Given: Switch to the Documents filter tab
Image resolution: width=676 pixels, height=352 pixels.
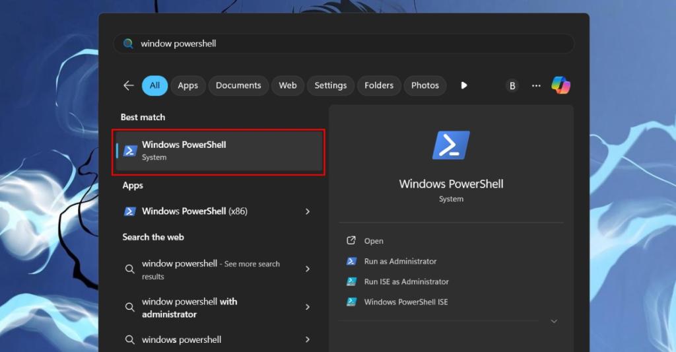Looking at the screenshot, I should (238, 85).
